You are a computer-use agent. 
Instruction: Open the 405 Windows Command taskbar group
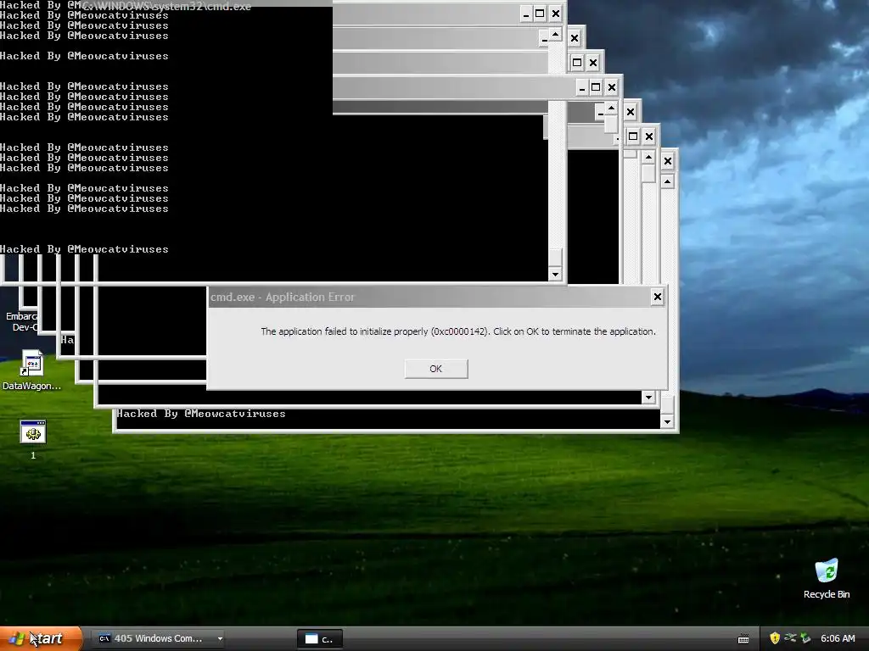(x=159, y=638)
